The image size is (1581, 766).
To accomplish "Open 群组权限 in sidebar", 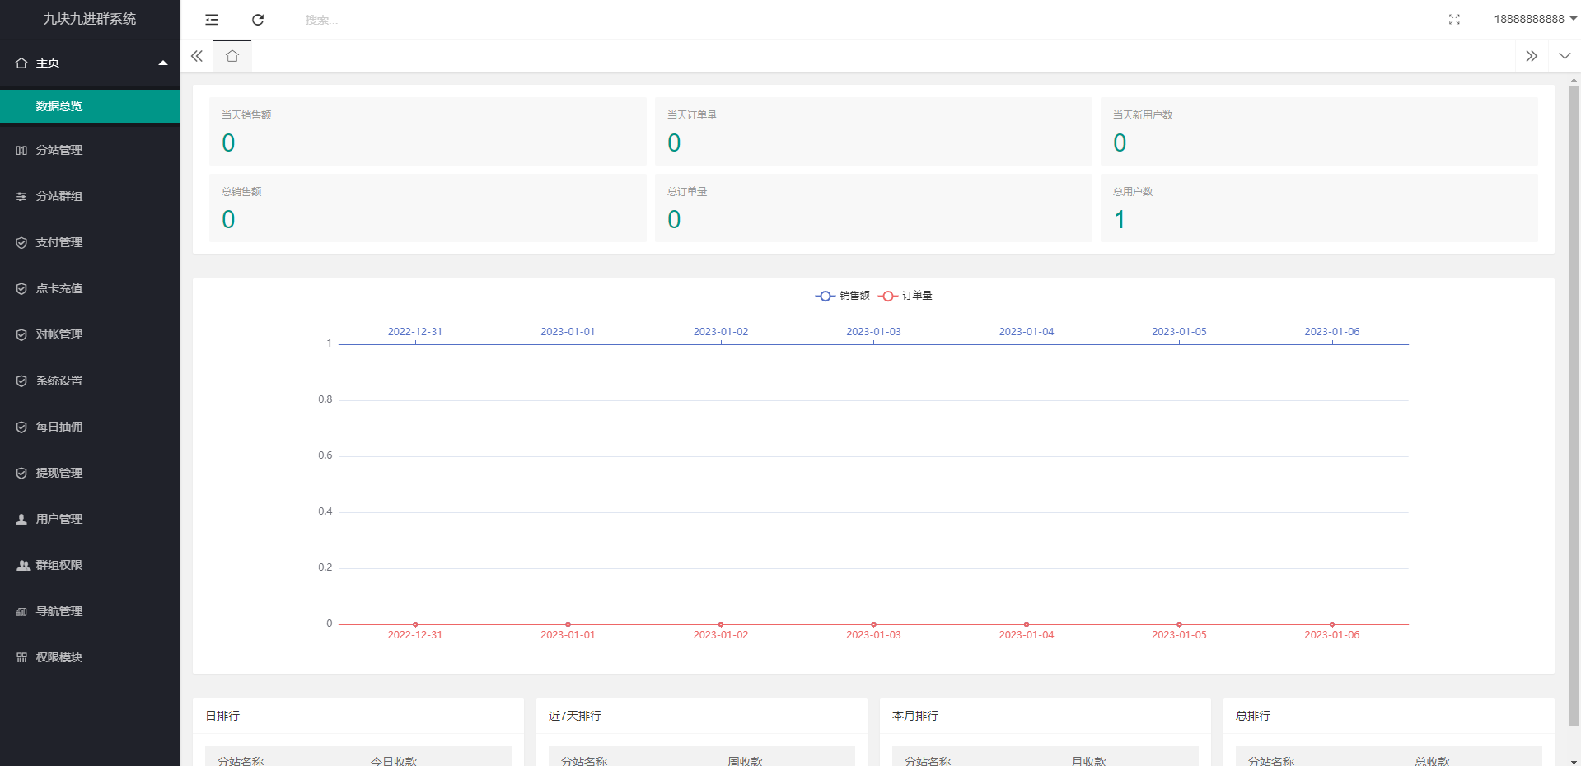I will [90, 565].
